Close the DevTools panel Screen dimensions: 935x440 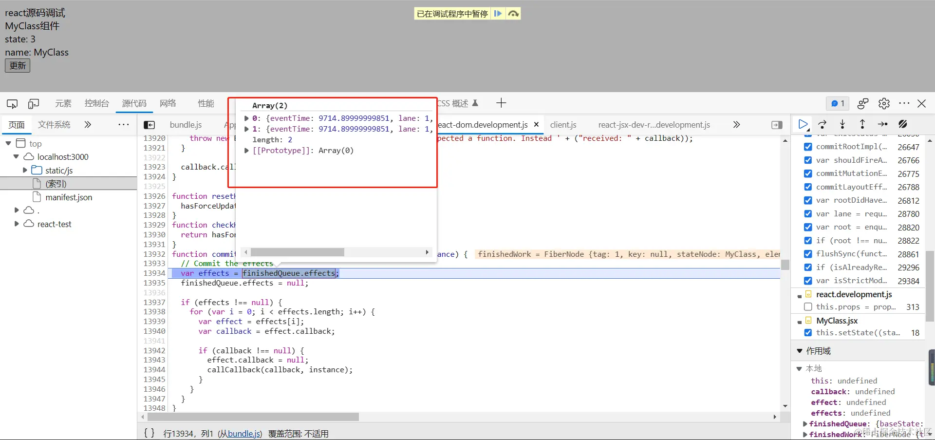[x=922, y=103]
